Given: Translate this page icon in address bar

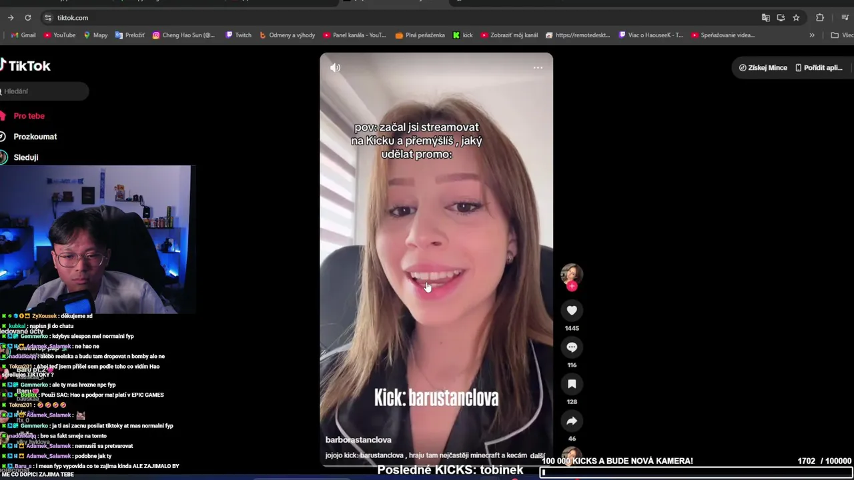Looking at the screenshot, I should [x=766, y=18].
